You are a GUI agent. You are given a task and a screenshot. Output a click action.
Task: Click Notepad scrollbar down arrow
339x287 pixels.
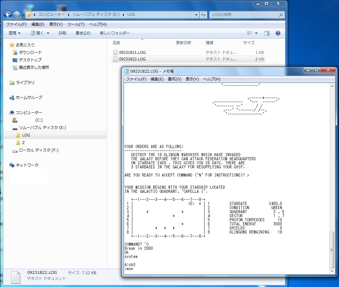tap(332, 271)
